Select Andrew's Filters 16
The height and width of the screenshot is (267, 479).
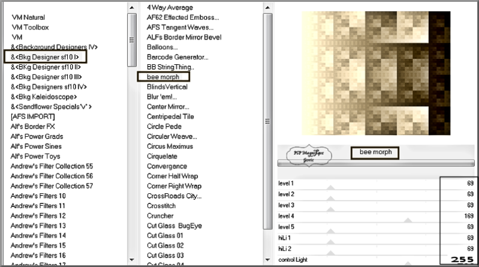(38, 256)
